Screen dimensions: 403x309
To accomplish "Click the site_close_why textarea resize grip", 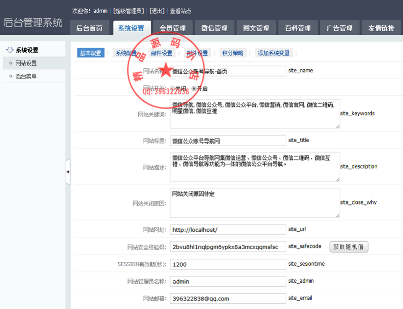I will [338, 216].
